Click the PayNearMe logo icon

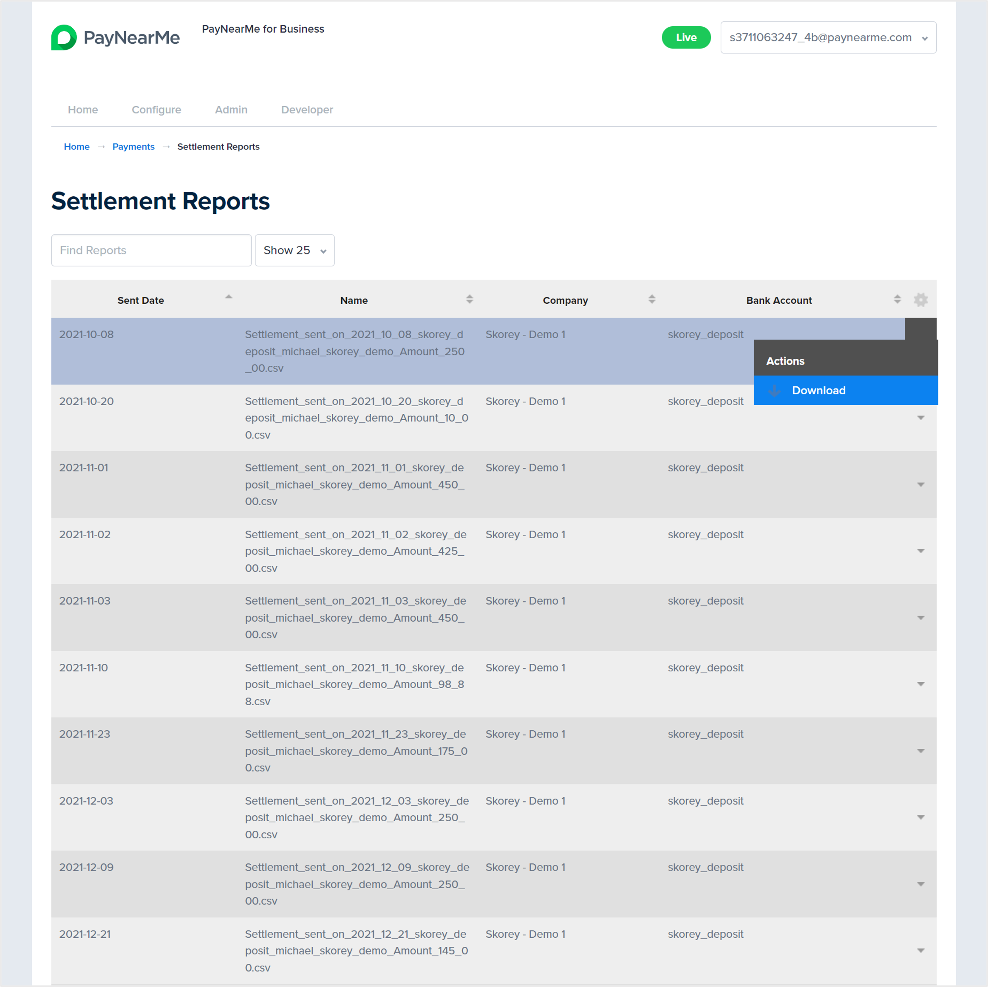[x=64, y=37]
